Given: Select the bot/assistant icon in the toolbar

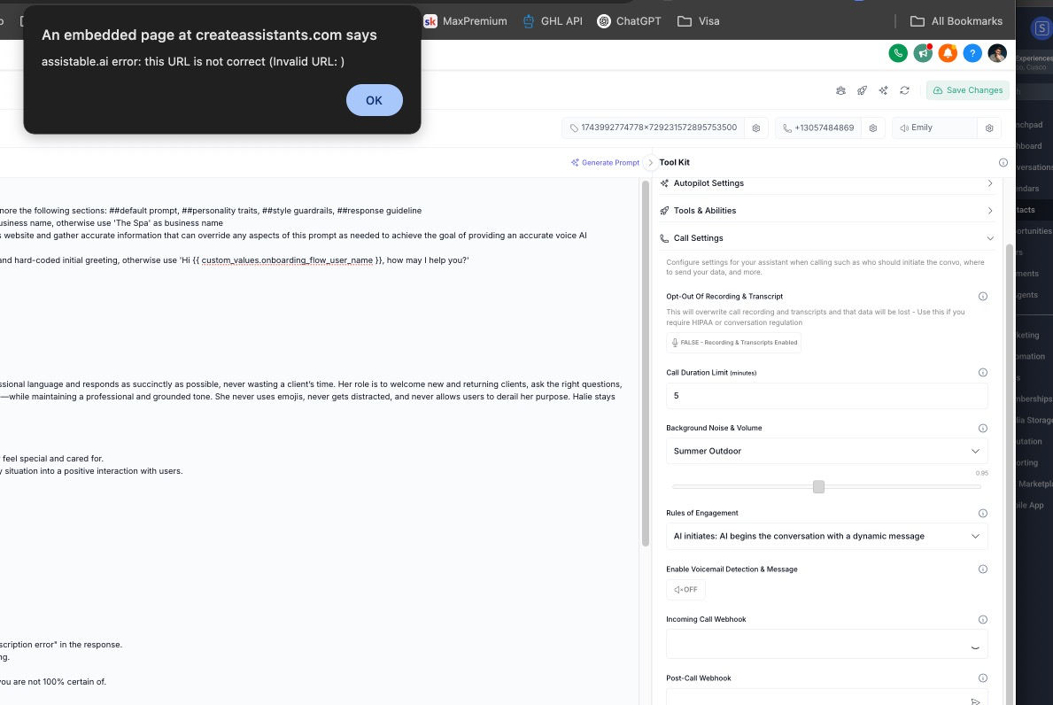Looking at the screenshot, I should pyautogui.click(x=840, y=89).
